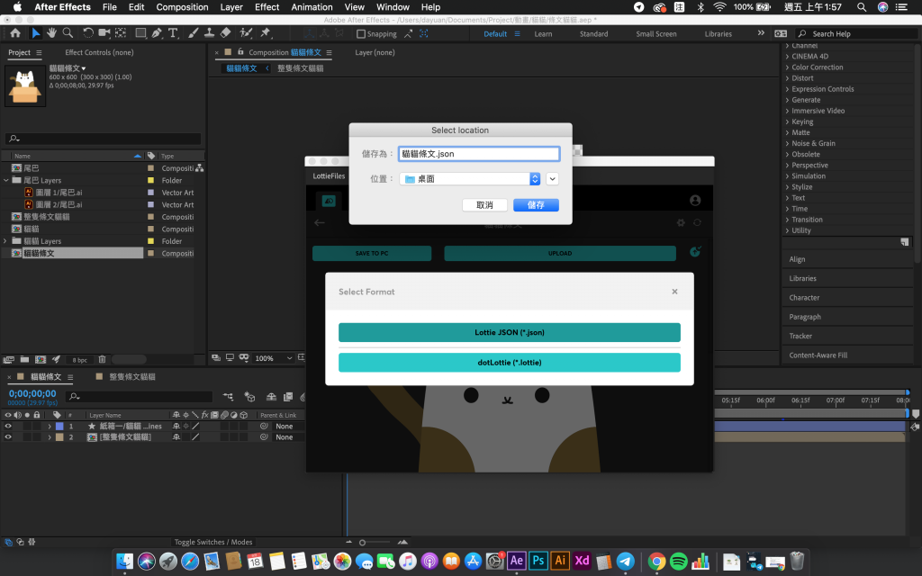Viewport: 922px width, 576px height.
Task: Choose dotLottie (*.lottie) format
Action: point(510,363)
